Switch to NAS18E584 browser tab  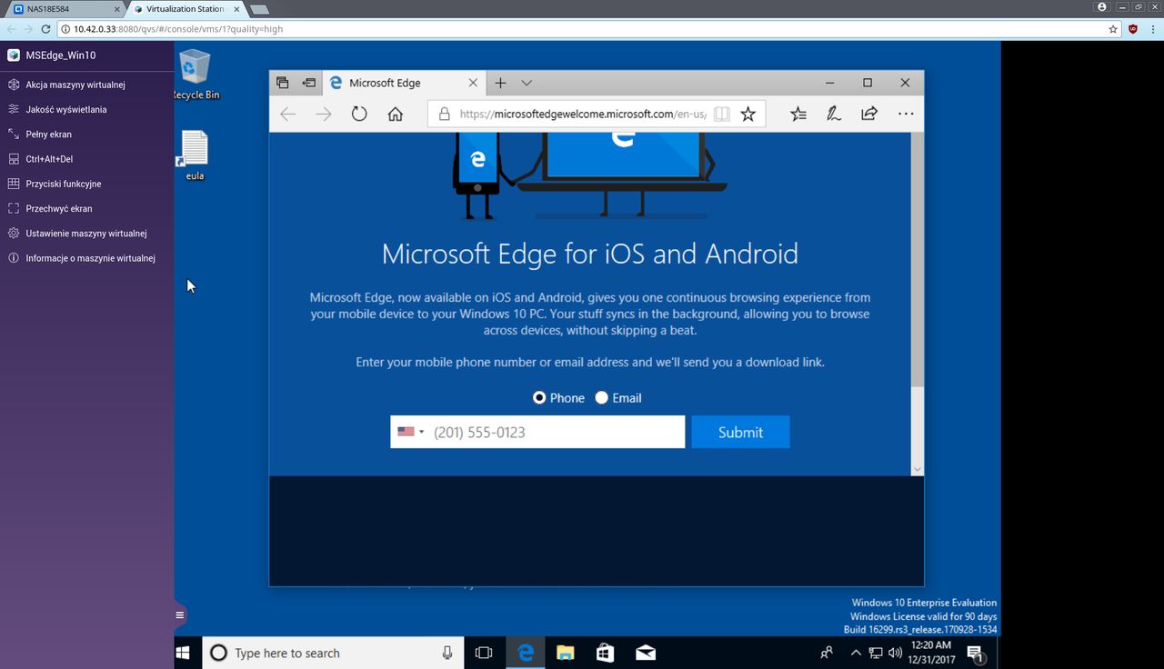coord(64,9)
